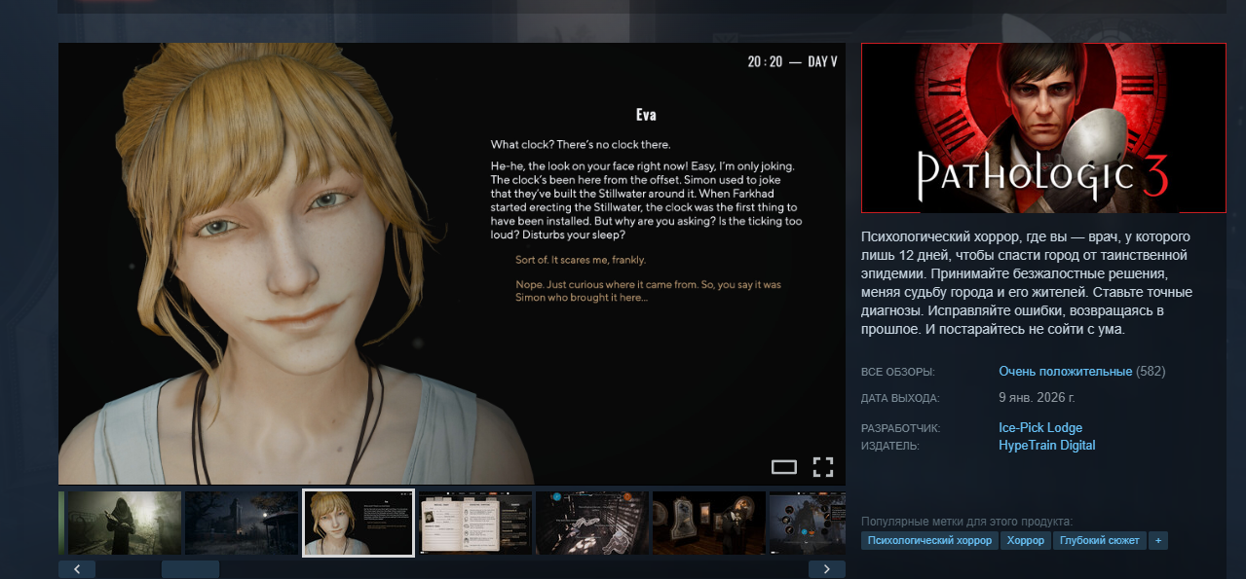Click the release date 9 янв. 2026 г.

click(x=1037, y=398)
